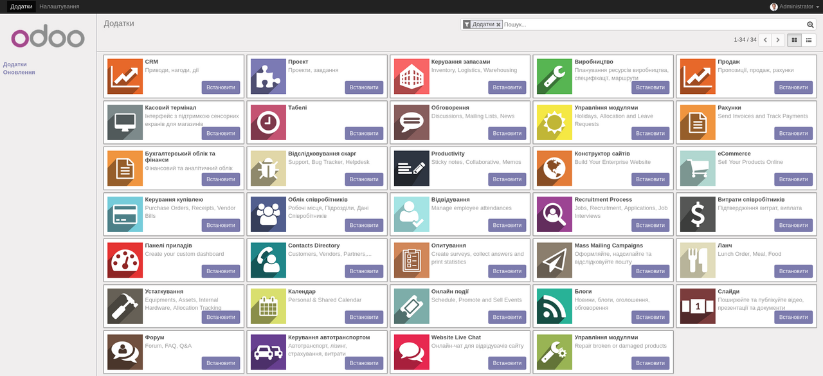The width and height of the screenshot is (823, 376).
Task: Click the Облік співробітників people icon
Action: tap(268, 214)
